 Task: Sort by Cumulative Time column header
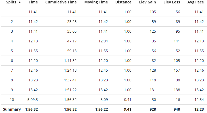click(61, 2)
